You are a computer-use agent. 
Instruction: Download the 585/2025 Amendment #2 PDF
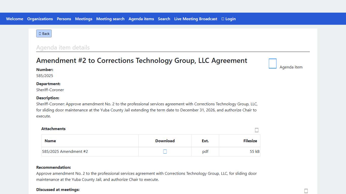(165, 152)
